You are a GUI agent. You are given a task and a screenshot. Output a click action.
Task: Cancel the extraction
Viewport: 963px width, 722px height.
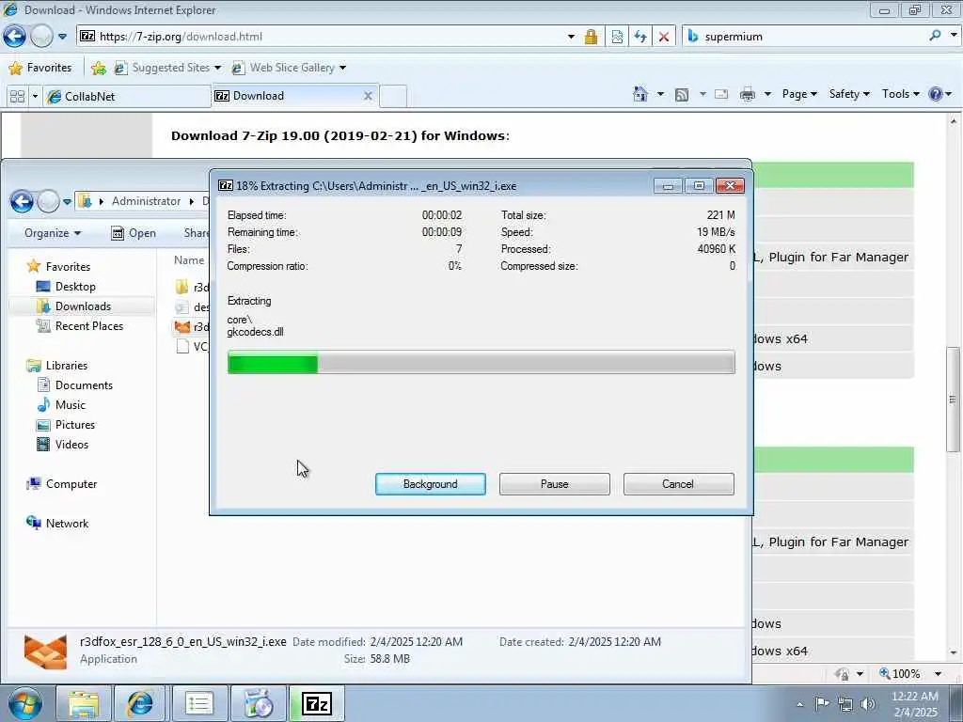(x=678, y=484)
